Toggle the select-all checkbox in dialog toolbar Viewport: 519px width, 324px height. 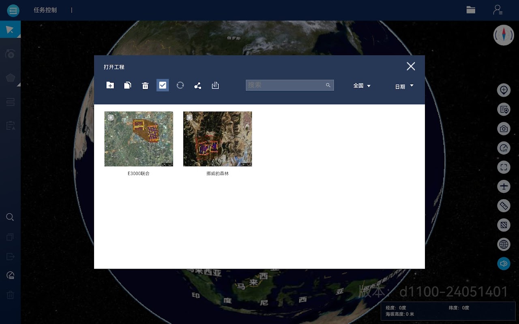pyautogui.click(x=163, y=85)
